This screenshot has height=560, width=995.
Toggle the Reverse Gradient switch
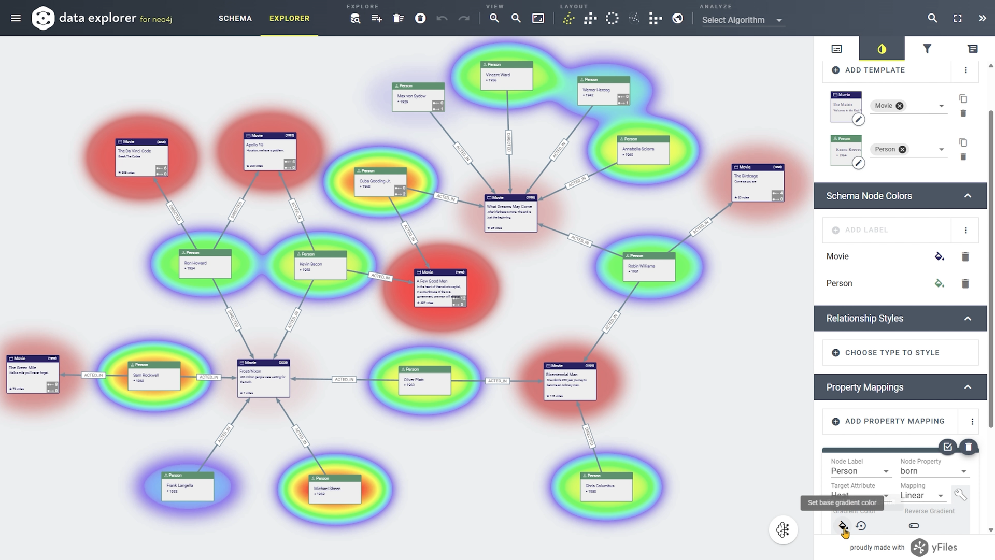pyautogui.click(x=914, y=526)
